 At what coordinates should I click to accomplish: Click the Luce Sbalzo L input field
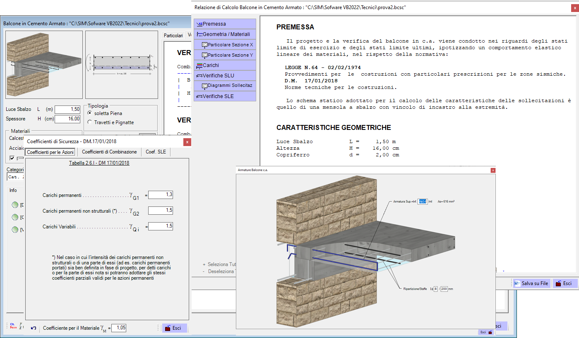(67, 109)
